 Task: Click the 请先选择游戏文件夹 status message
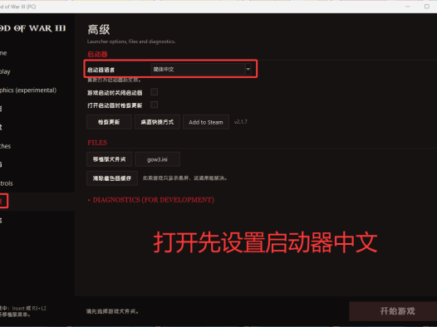click(112, 311)
